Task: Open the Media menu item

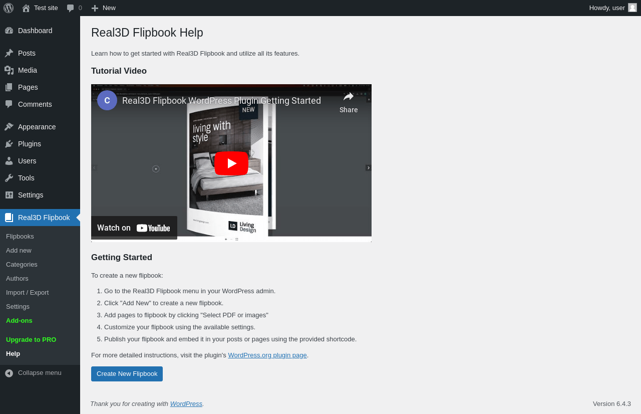Action: point(40,70)
